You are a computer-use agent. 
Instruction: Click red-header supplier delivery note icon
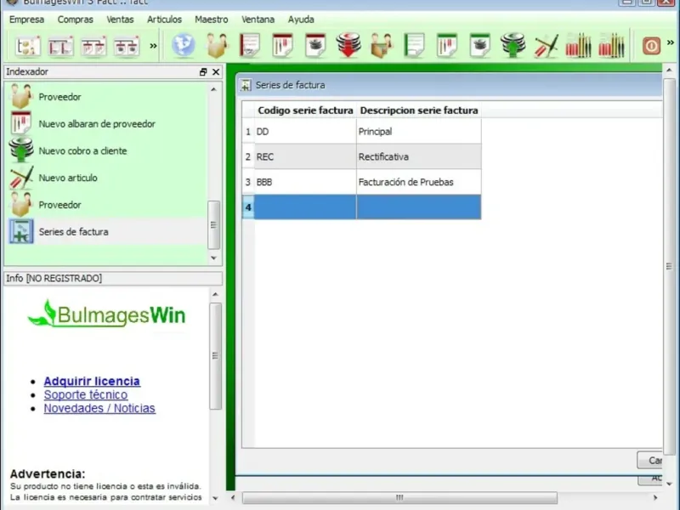click(283, 46)
